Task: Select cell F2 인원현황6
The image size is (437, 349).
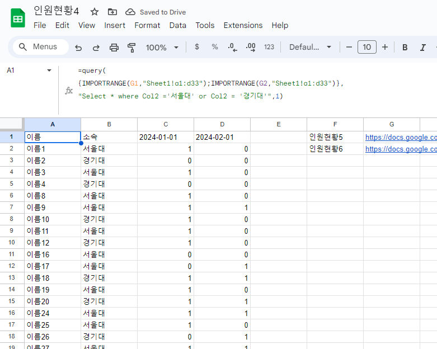Action: coord(335,149)
